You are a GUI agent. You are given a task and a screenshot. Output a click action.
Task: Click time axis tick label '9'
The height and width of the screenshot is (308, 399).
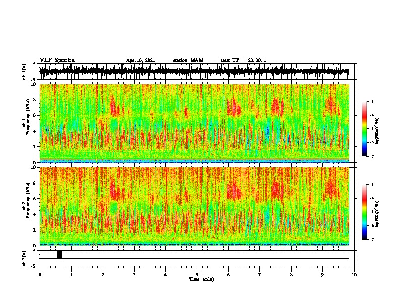point(322,275)
